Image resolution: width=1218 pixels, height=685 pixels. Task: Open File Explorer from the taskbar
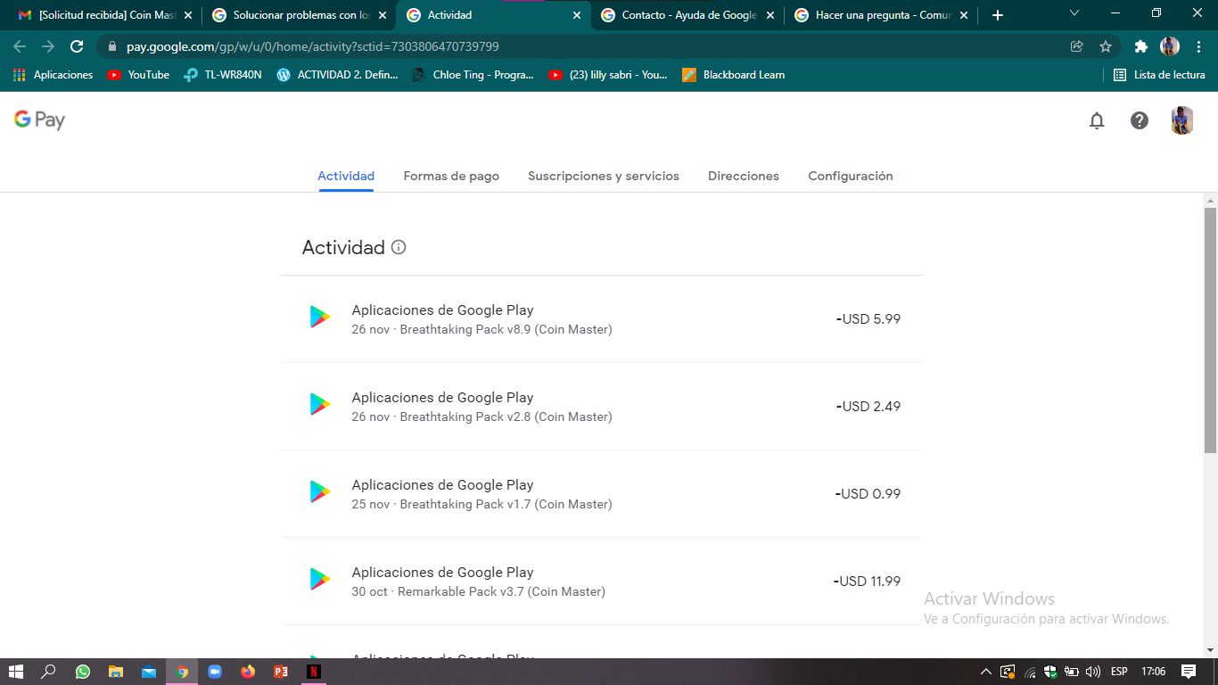click(x=116, y=672)
